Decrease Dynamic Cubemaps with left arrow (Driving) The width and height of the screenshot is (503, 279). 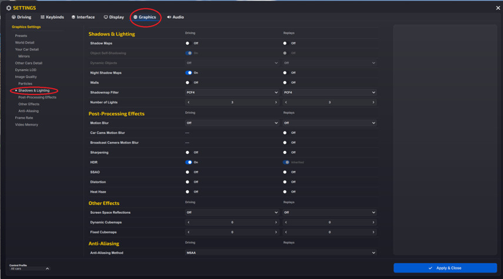tap(189, 222)
